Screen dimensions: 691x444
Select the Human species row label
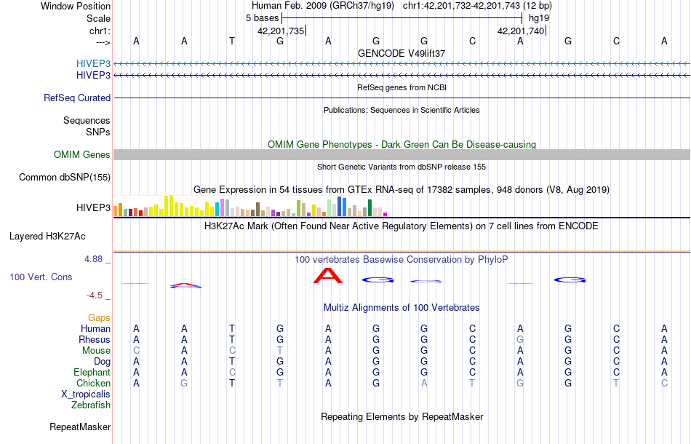pos(95,328)
